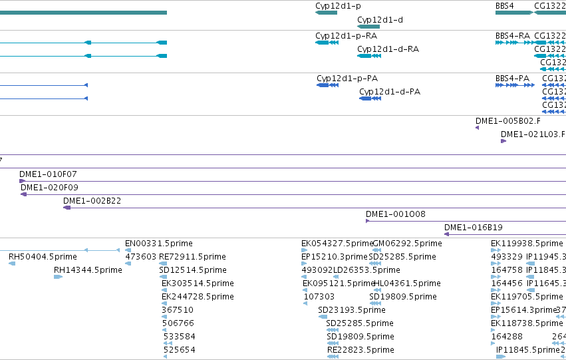Click the Cyp12d1-p gene label

[338, 6]
